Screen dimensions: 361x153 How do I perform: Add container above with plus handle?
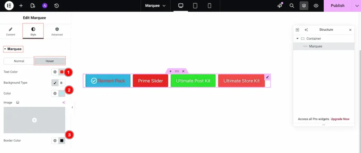pyautogui.click(x=170, y=71)
